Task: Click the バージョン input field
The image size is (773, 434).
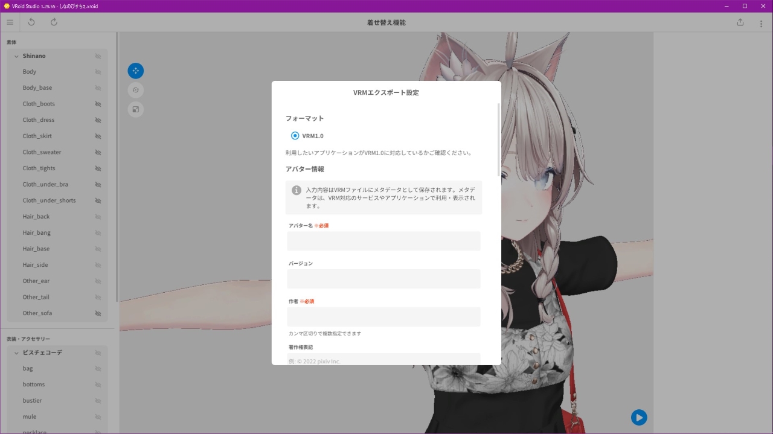Action: click(384, 279)
